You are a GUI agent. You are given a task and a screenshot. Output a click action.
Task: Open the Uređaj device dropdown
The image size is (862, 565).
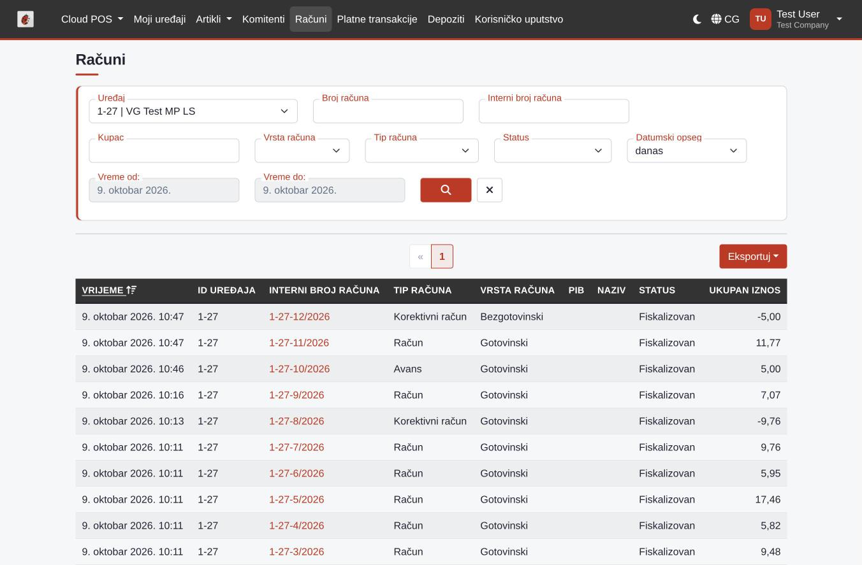[193, 111]
